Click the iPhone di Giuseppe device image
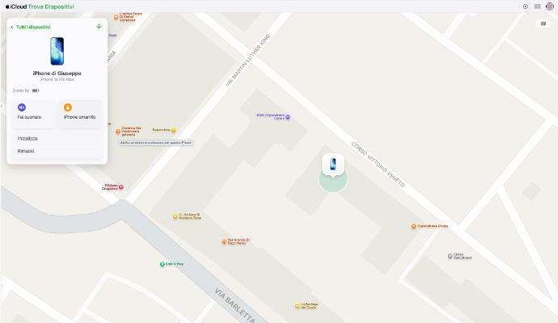Screen dimensions: 558x323 (57, 51)
